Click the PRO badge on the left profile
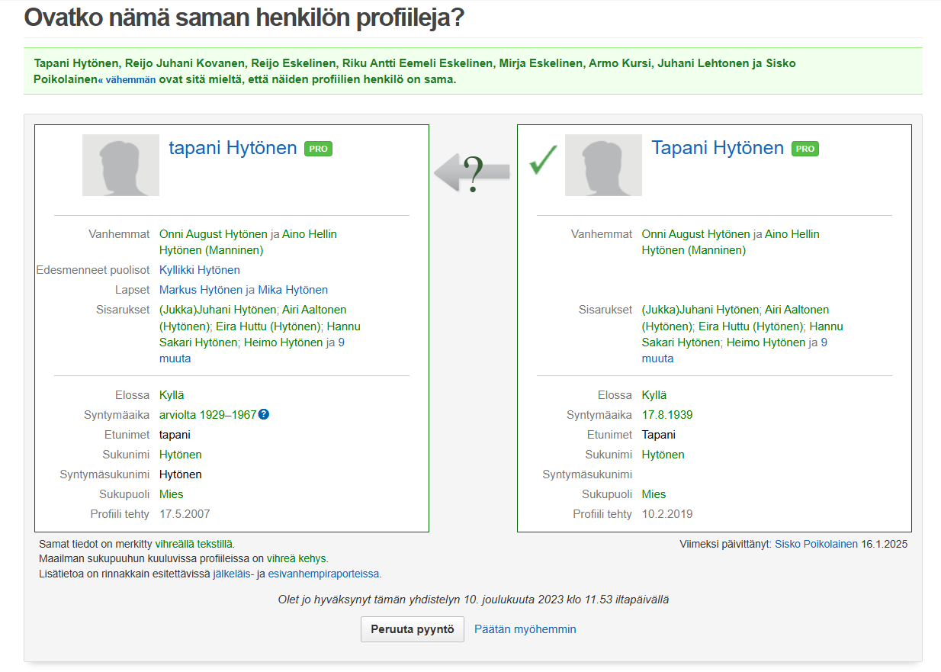The image size is (941, 672). tap(318, 149)
